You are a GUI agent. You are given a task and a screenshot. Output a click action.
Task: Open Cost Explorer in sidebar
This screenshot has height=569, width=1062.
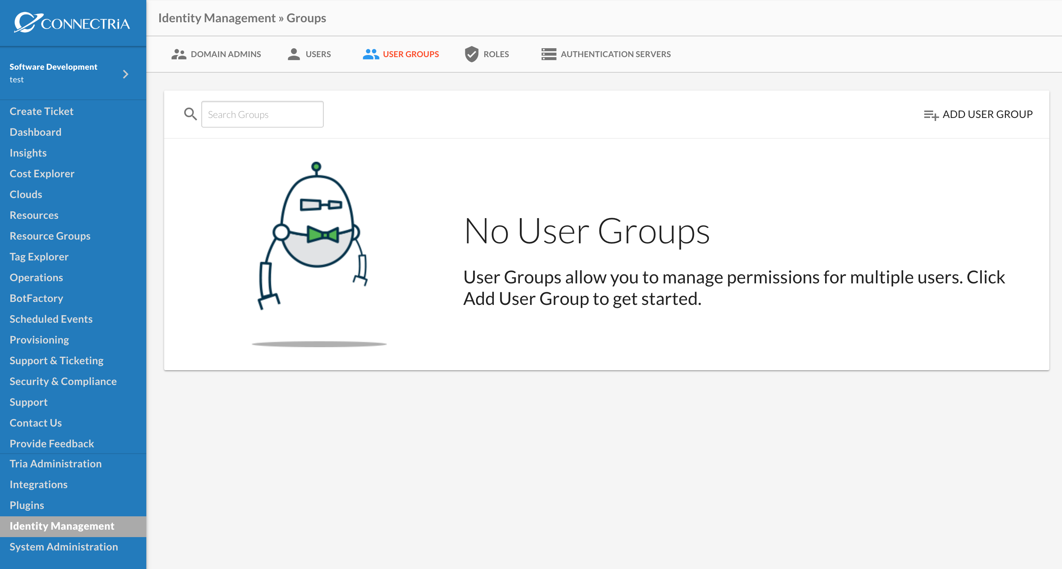coord(42,173)
